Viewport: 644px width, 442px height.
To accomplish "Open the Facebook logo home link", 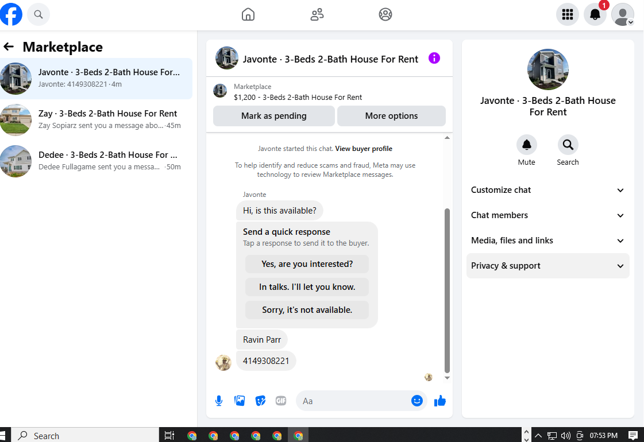I will coord(11,14).
